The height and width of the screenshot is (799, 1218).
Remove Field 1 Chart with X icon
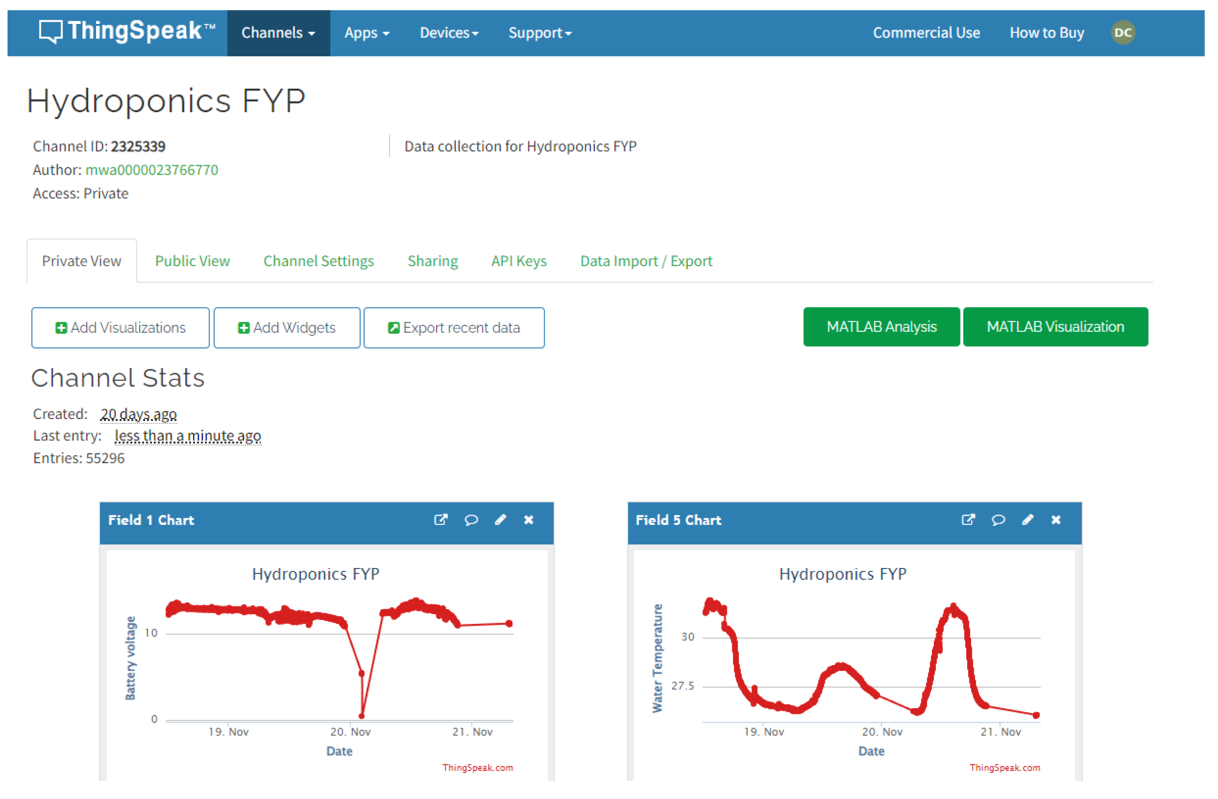tap(529, 520)
